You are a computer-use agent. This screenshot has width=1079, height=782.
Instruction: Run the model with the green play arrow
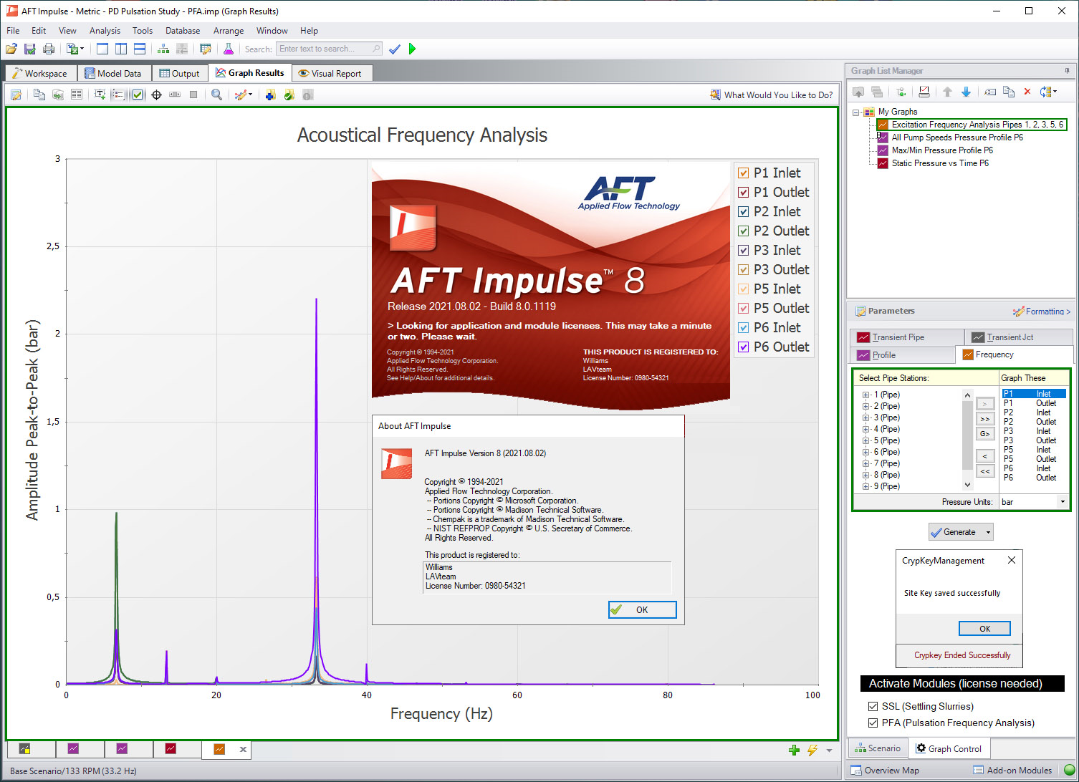(412, 49)
